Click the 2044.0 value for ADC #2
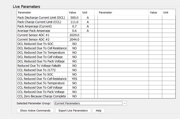The width and height of the screenshot is (180, 119). pos(74,40)
